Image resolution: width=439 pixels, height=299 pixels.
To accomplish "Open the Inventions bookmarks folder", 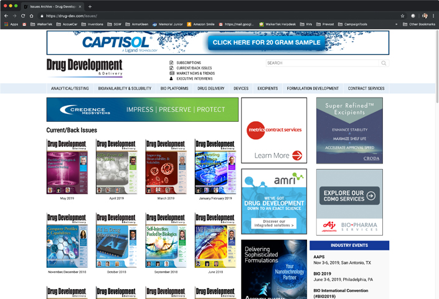I will pos(92,24).
